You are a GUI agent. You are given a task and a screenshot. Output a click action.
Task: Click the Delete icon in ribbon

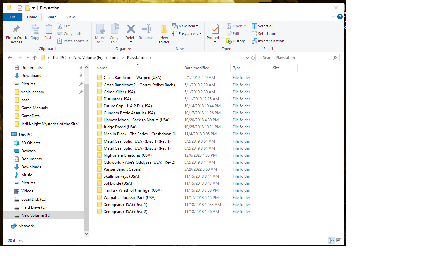[x=131, y=30]
